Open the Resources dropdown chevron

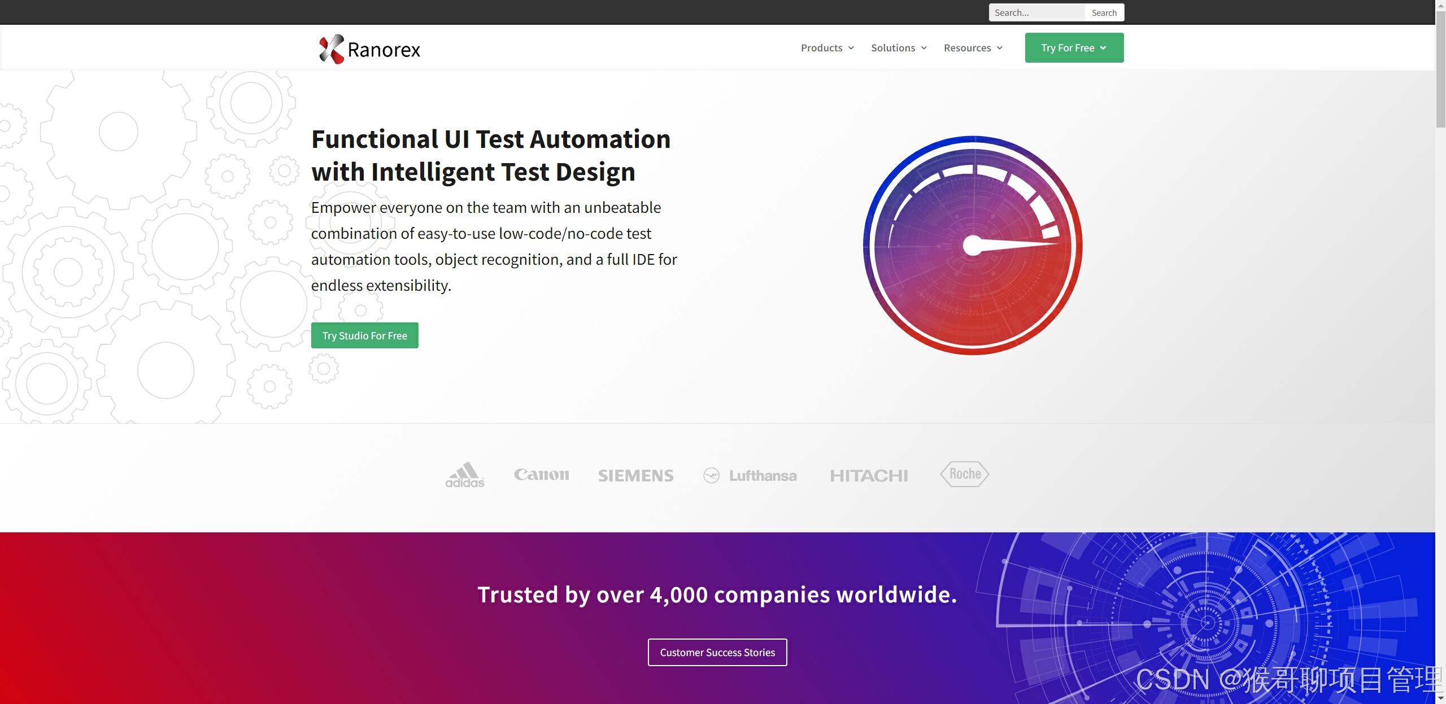coord(1000,48)
